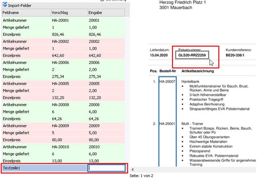Click the Hantelbank article title in document
The image size is (259, 181).
click(189, 82)
